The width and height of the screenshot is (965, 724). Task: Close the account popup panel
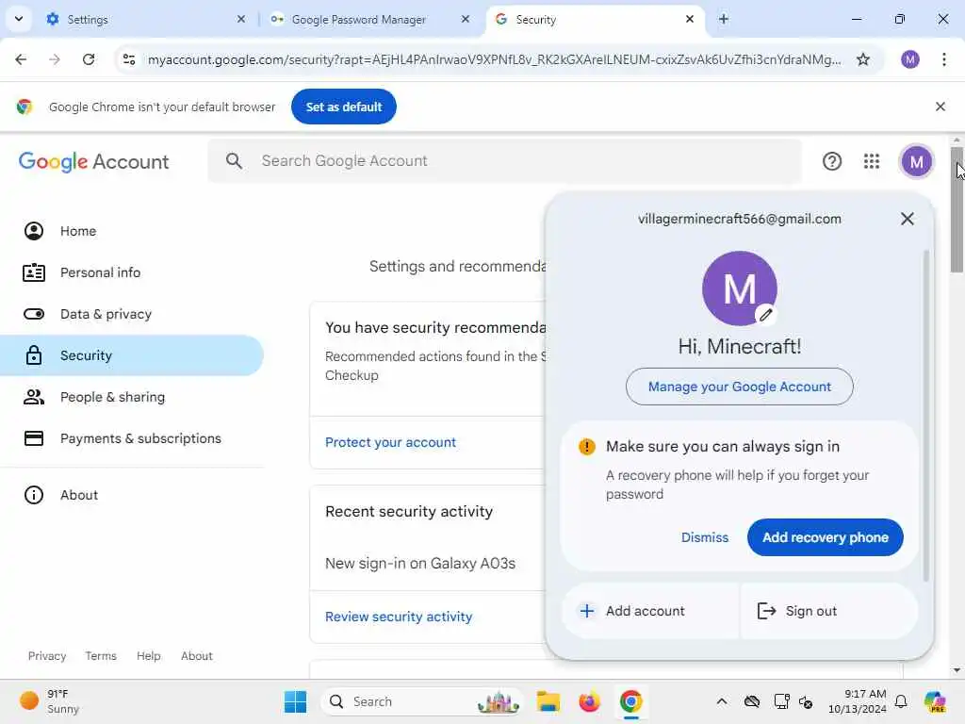(907, 219)
